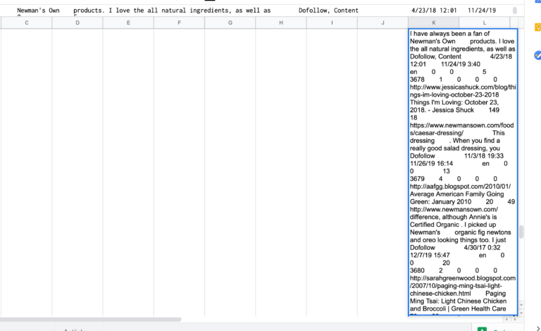The image size is (541, 331).
Task: Open the Google Keep side panel icon
Action: pyautogui.click(x=537, y=28)
